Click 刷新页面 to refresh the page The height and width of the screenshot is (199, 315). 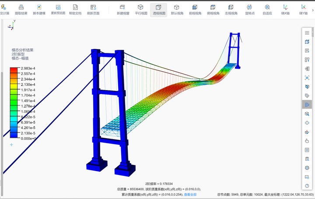pos(93,9)
